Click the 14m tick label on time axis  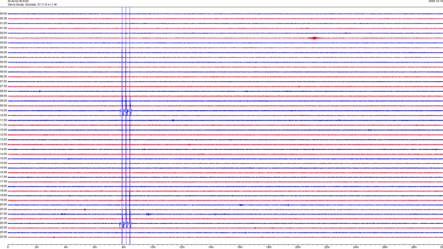(211, 247)
